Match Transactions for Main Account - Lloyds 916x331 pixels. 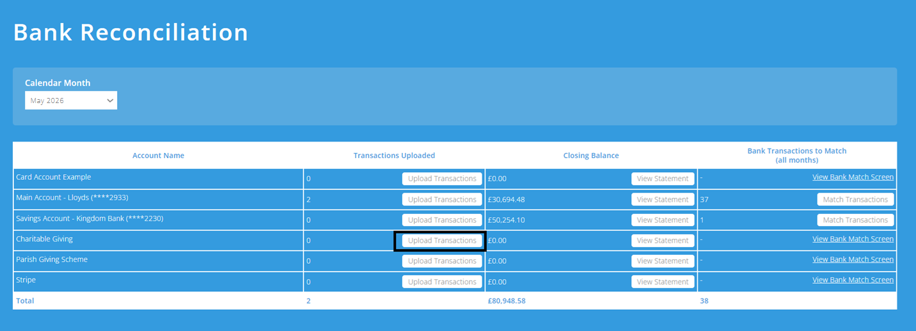(x=855, y=199)
